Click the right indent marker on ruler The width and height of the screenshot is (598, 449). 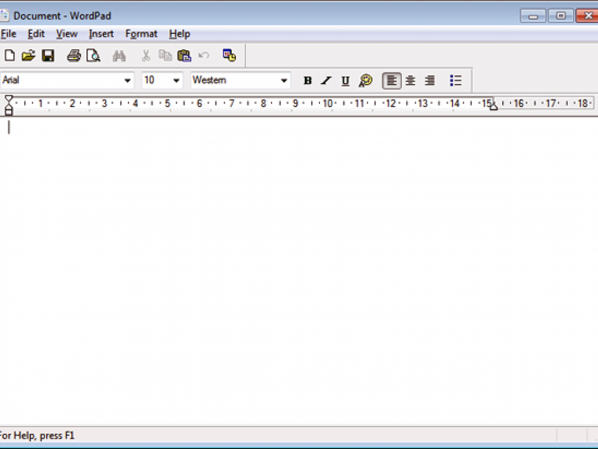pos(493,106)
